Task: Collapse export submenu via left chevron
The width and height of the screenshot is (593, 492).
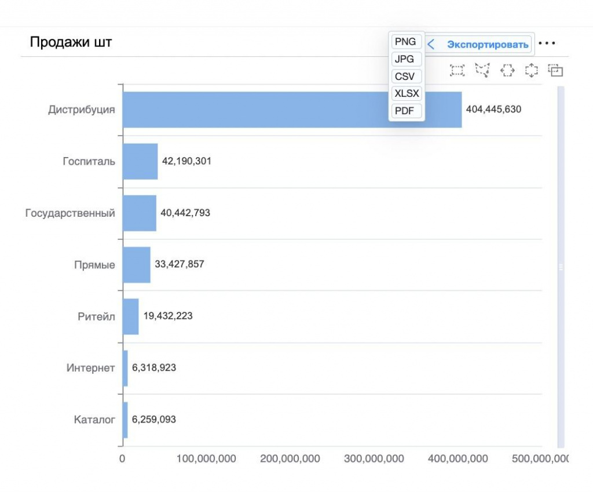Action: tap(431, 44)
